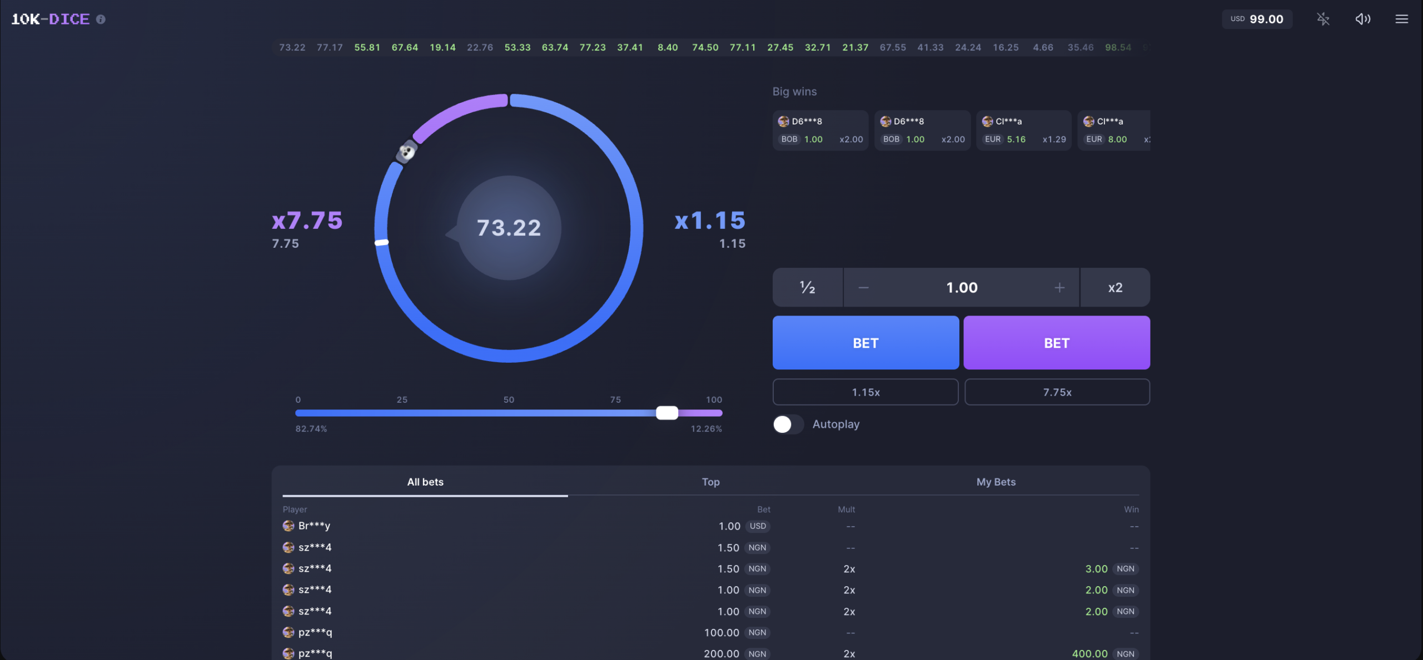Screen dimensions: 1423x660
Task: Switch to the Top tab
Action: tap(710, 482)
